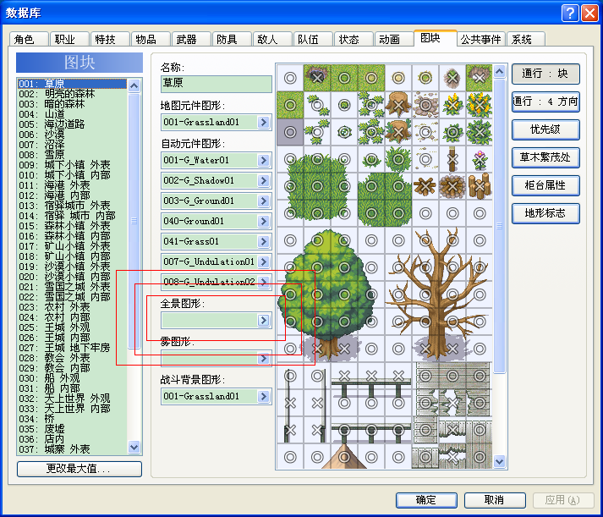Select the 通行 : 4 方向 mode
Image resolution: width=603 pixels, height=517 pixels.
click(x=545, y=102)
